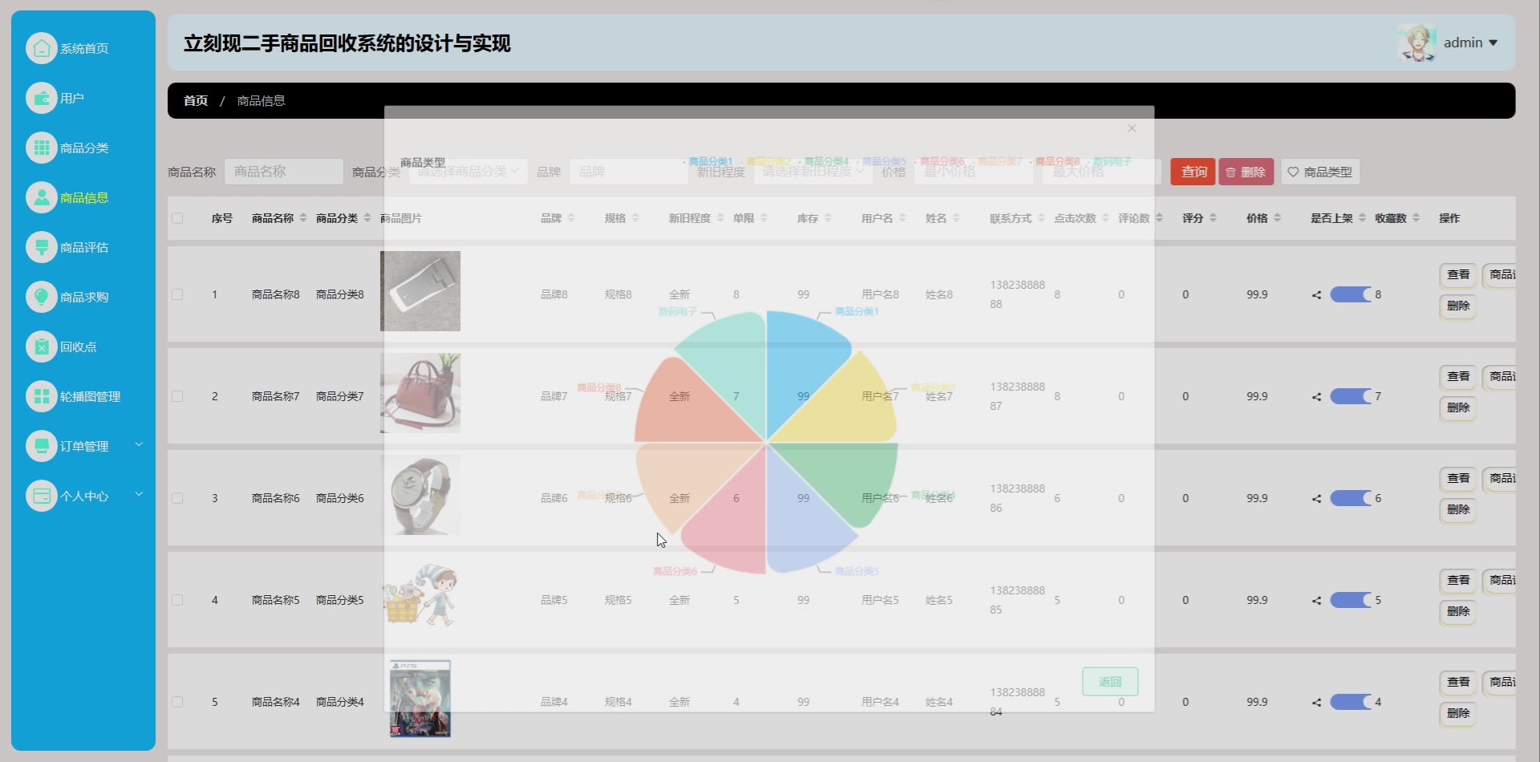This screenshot has height=762, width=1540.
Task: Toggle 商品分类6 legend entry in chart
Action: pos(938,161)
